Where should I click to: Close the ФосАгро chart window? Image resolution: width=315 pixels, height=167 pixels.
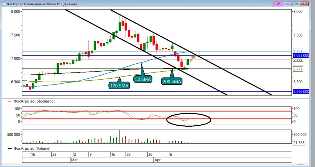click(305, 4)
